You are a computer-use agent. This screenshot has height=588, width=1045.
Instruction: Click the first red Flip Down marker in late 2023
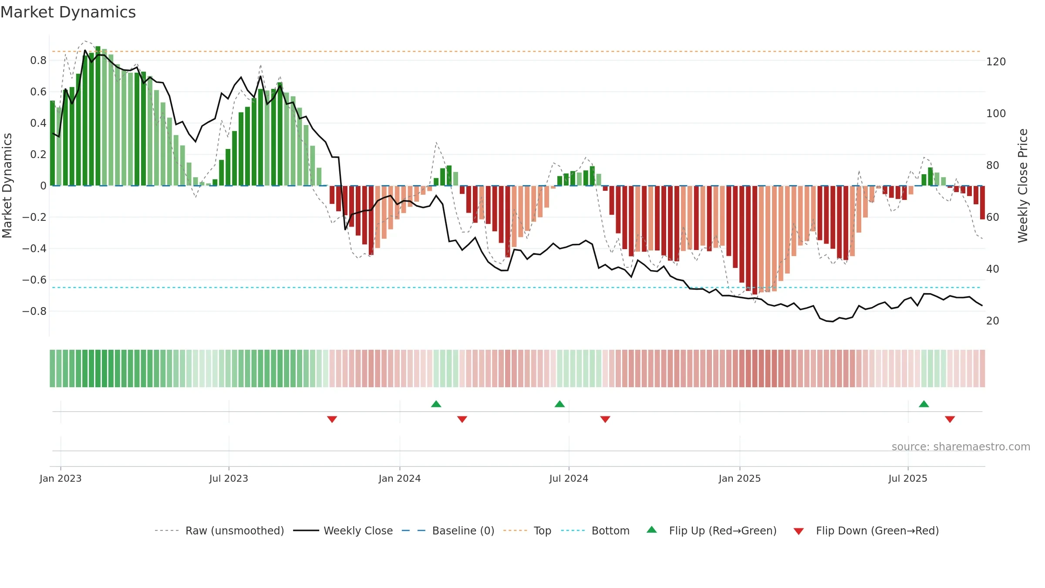332,419
